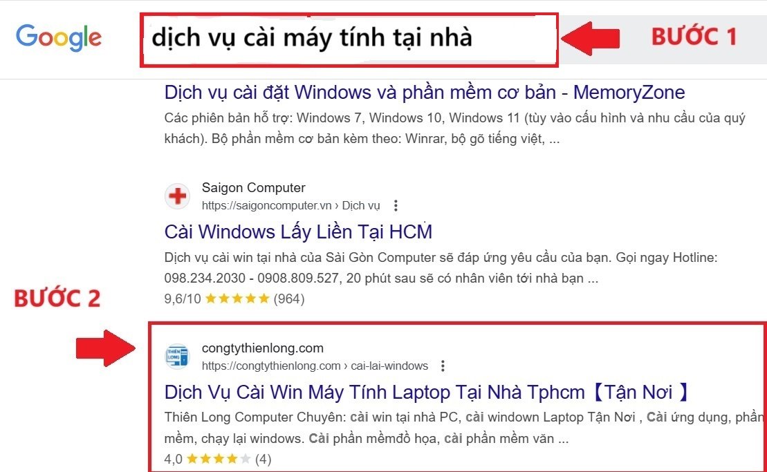Open the three-dot menu beside saigoncomputer.vn

396,206
